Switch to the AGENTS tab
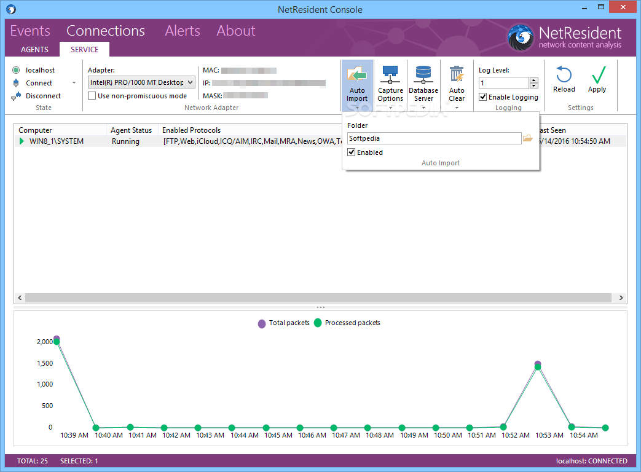Viewport: 641px width, 472px height. click(35, 49)
